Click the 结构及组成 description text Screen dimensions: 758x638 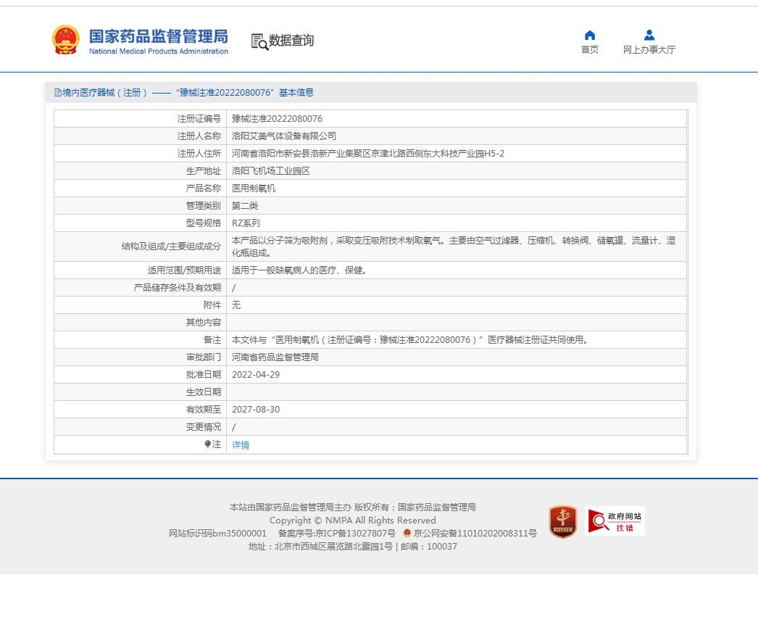click(x=454, y=246)
